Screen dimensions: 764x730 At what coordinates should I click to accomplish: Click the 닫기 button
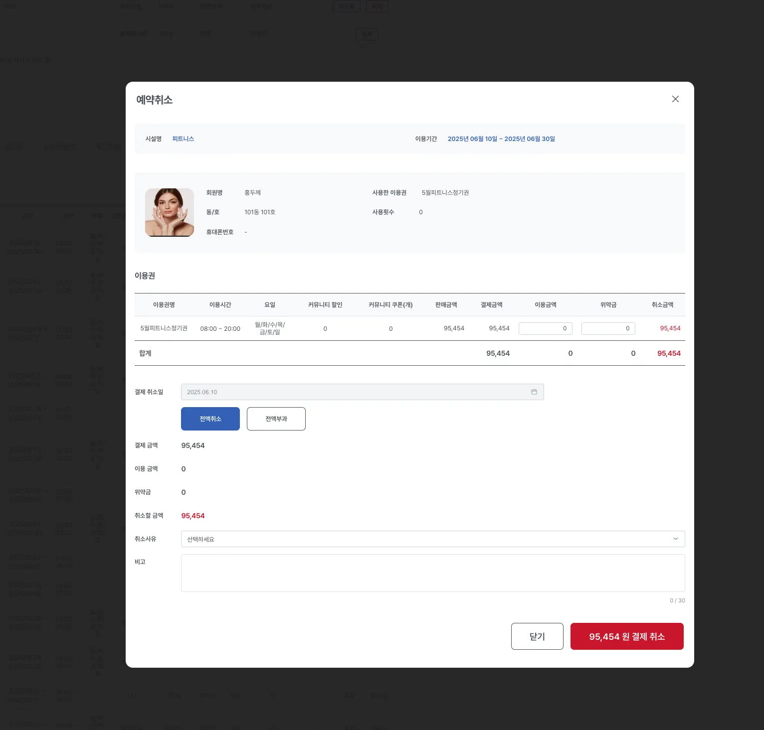pyautogui.click(x=537, y=636)
